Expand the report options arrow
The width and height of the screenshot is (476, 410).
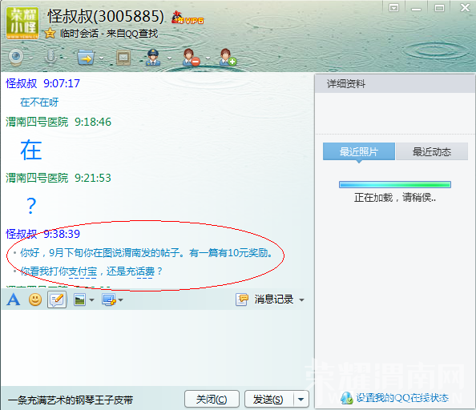click(169, 58)
